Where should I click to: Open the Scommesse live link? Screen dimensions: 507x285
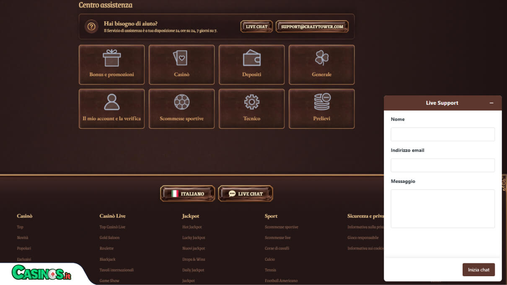pyautogui.click(x=277, y=238)
